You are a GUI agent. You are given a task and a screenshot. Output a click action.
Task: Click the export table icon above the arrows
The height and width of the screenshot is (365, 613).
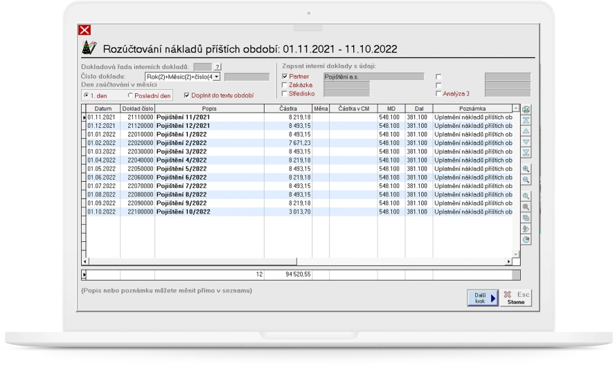[526, 109]
